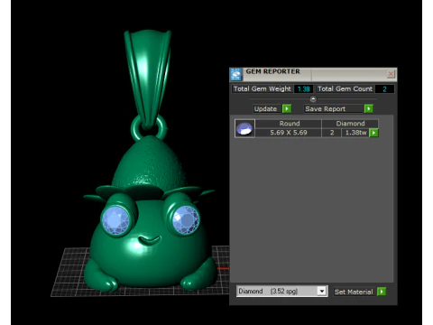Click the Total Gem Weight label
This screenshot has height=325, width=433.
(x=263, y=89)
